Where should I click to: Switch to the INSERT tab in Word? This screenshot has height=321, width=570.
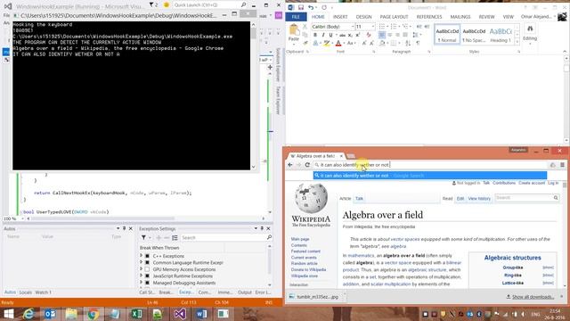[340, 17]
